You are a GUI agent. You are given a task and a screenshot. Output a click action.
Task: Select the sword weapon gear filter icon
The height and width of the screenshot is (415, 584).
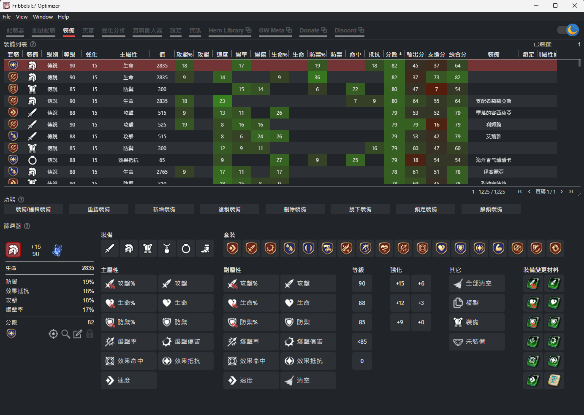[x=110, y=249]
